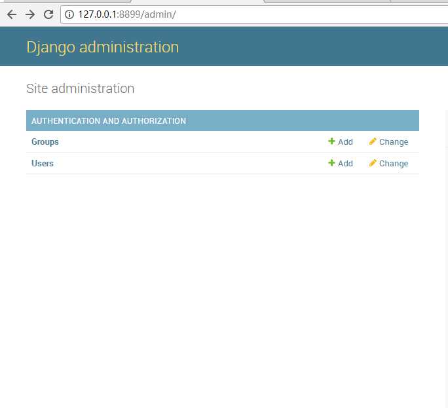Change users via the Change link

coord(394,164)
